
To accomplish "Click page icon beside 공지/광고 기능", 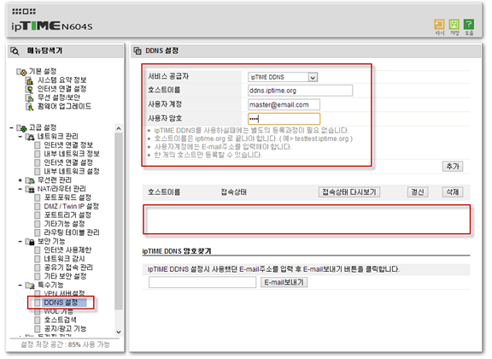I will (x=38, y=329).
